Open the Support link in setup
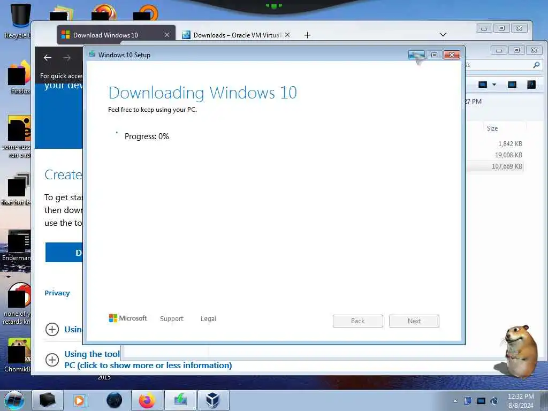The height and width of the screenshot is (411, 548). [172, 319]
